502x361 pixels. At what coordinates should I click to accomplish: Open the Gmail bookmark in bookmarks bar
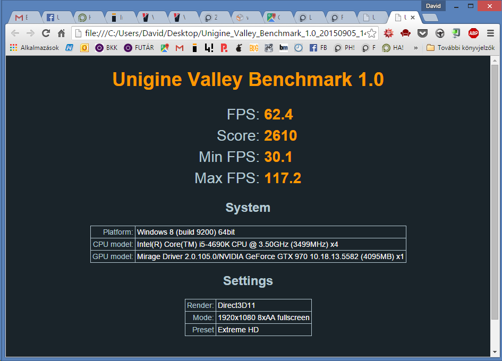point(180,48)
